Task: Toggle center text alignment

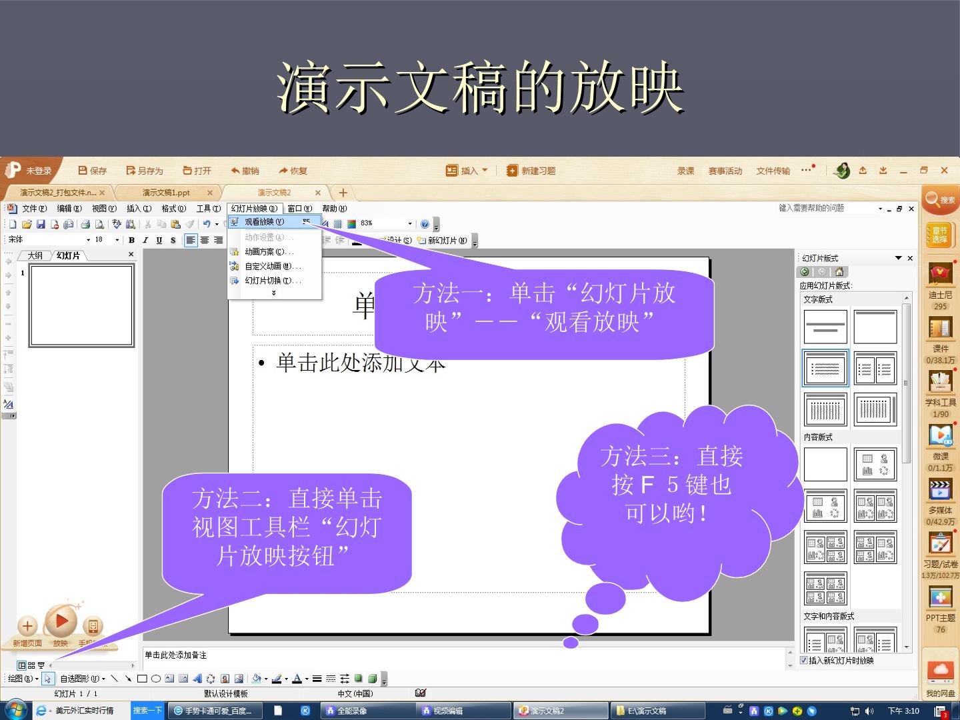Action: 205,240
